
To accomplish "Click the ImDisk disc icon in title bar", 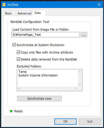I will click(4, 5).
